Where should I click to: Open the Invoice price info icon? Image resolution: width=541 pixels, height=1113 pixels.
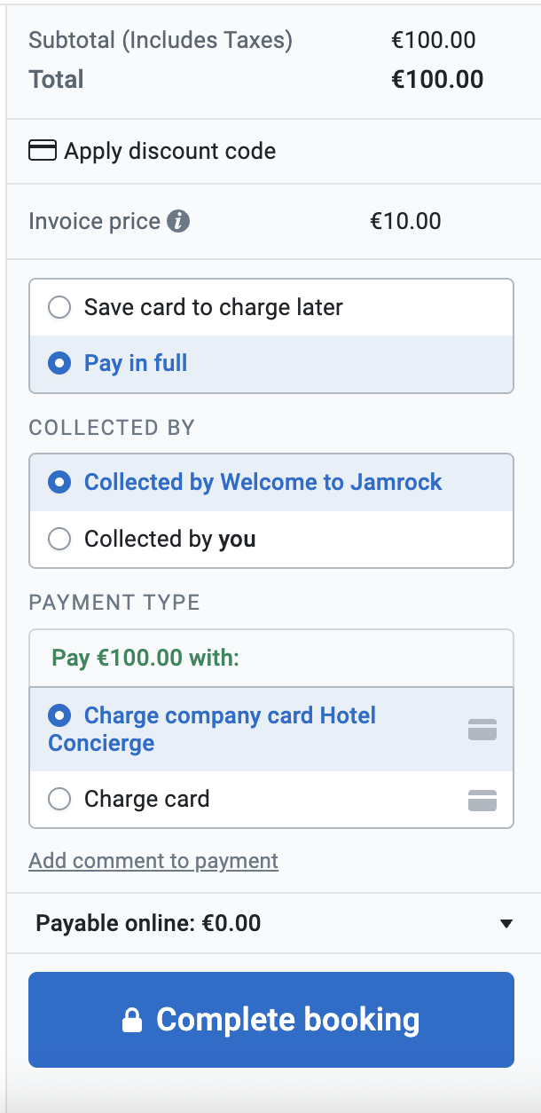tap(178, 221)
